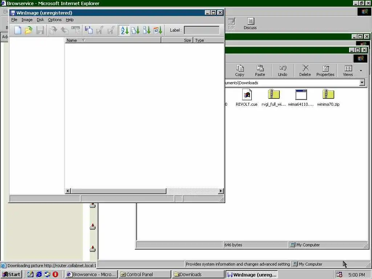Select the REVOLT.cue file
This screenshot has width=372, height=279.
(x=247, y=98)
